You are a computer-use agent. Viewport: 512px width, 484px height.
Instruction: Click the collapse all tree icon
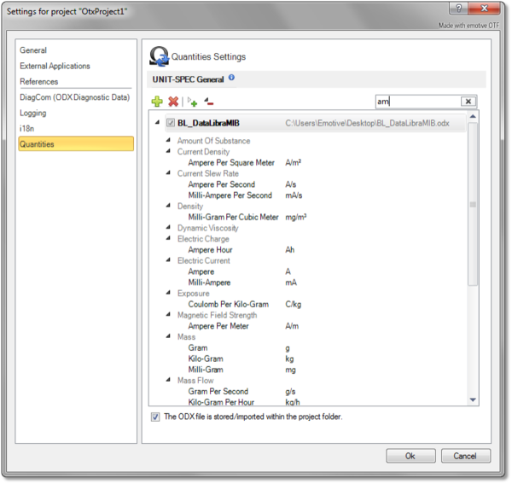(x=209, y=102)
